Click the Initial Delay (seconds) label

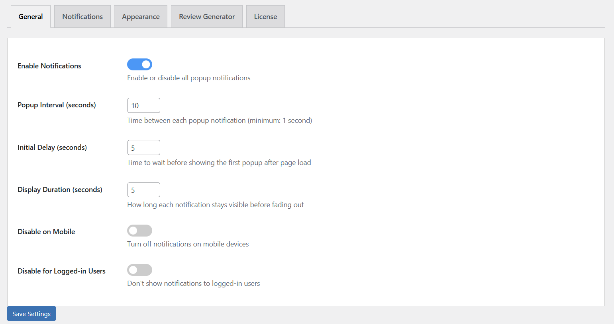52,147
